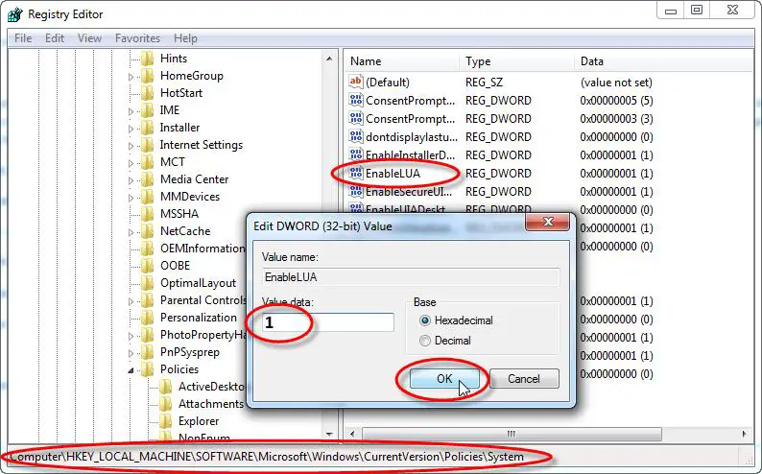Click the DWORD icon beside dontdisplaylastu...
Image resolution: width=762 pixels, height=474 pixels.
pos(356,136)
